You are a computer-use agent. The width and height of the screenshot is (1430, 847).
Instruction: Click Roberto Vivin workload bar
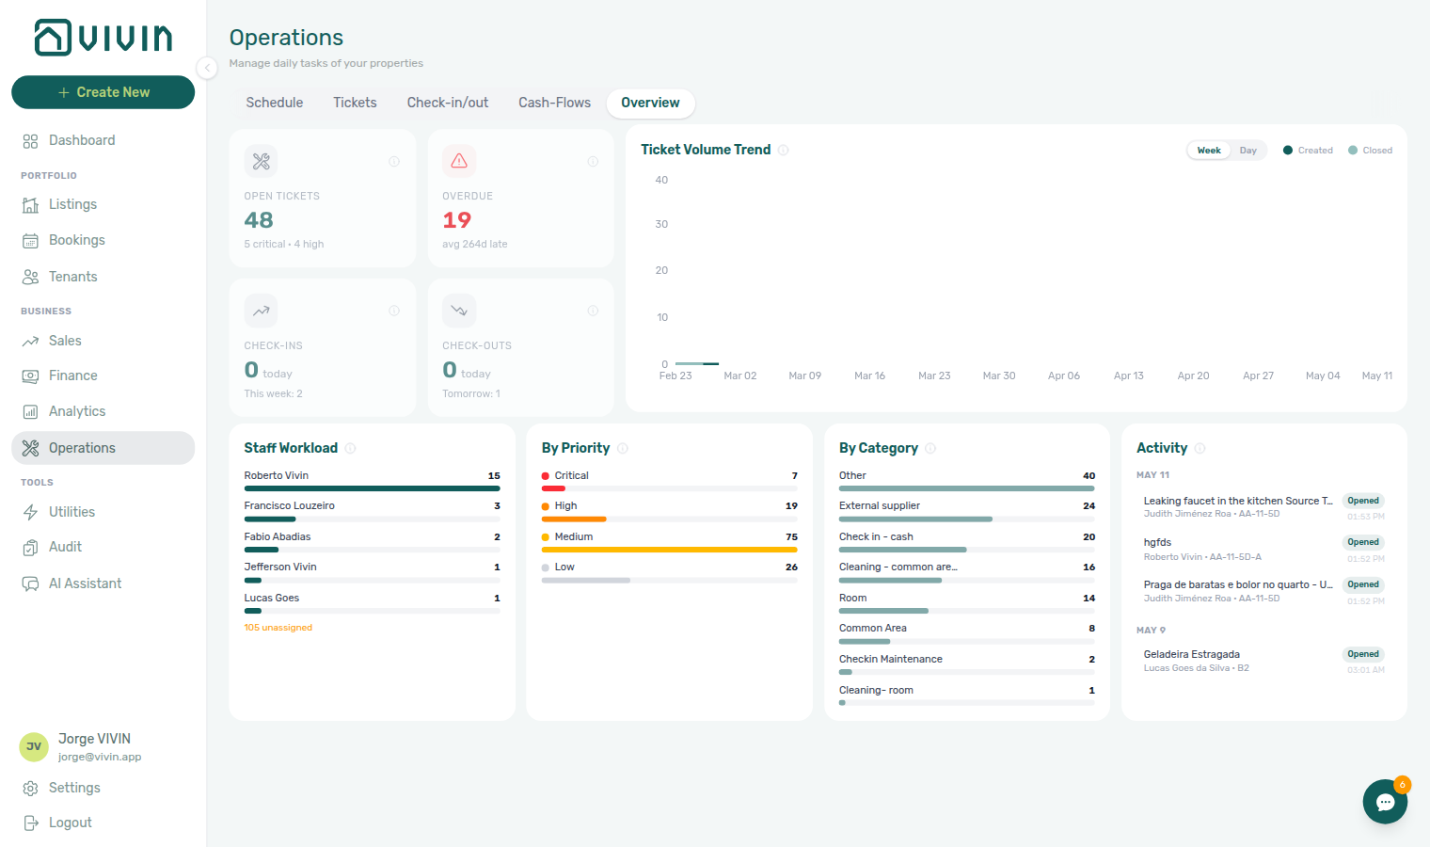tap(372, 488)
